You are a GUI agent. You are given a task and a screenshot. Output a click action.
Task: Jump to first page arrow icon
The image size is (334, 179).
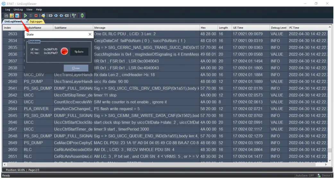point(50,15)
